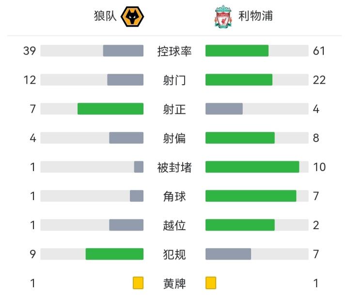Click the Liverpool club crest icon

[x=223, y=16]
